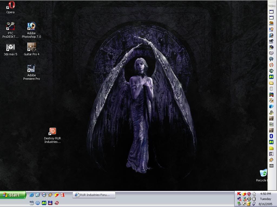This screenshot has width=277, height=207.
Task: Open the Opera desktop shortcut
Action: click(x=11, y=7)
